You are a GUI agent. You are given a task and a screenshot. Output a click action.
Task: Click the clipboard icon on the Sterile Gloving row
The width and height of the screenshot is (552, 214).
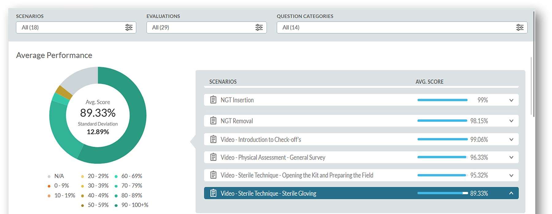coord(213,193)
